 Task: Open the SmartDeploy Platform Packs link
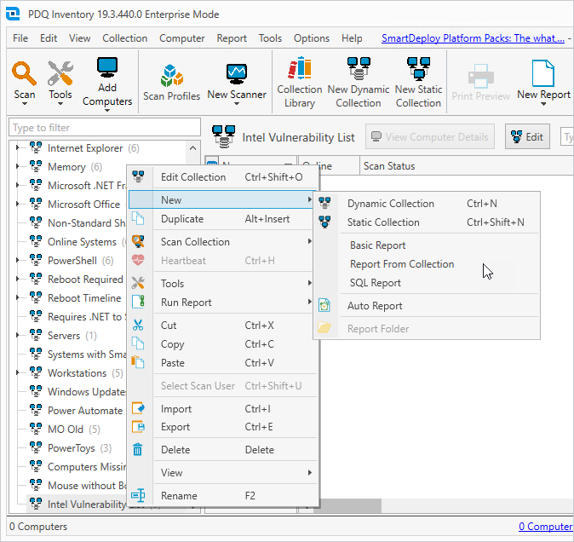click(x=473, y=38)
